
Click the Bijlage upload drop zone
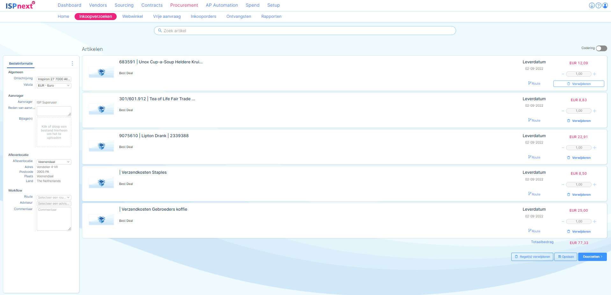pos(54,132)
